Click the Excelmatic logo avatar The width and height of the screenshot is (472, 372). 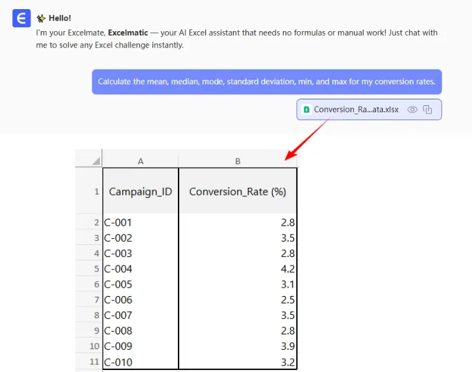coord(20,18)
